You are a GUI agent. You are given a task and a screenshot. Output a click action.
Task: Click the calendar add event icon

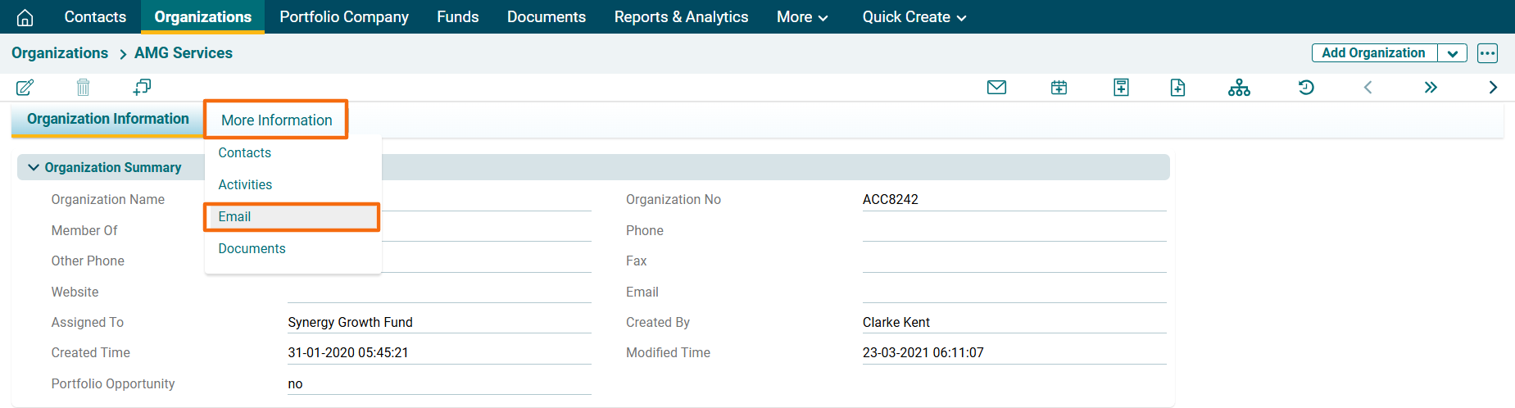point(1059,87)
